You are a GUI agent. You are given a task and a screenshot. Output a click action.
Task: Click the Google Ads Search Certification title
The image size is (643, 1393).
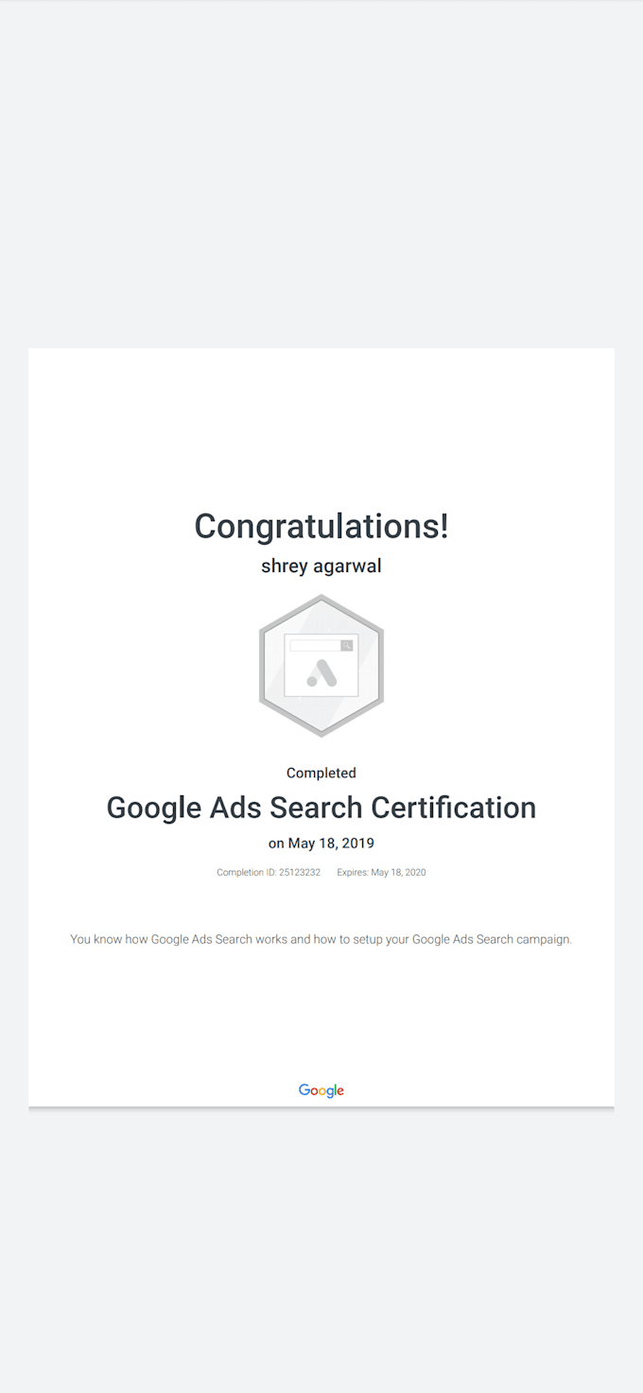tap(321, 808)
